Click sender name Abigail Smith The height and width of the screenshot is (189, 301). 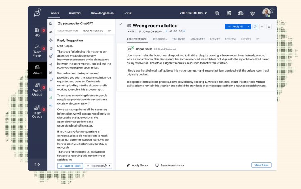coord(143,49)
